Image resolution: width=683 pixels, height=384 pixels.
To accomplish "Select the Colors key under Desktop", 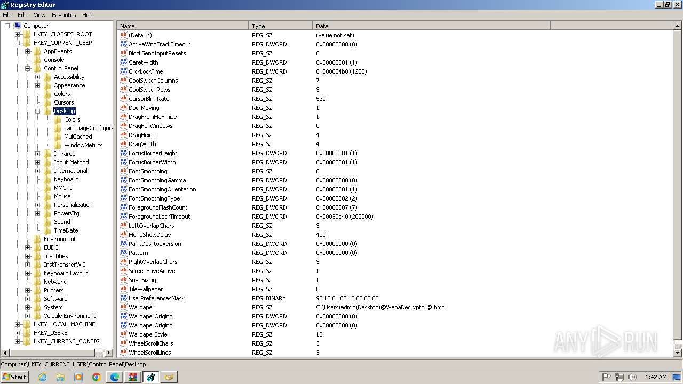I will click(x=72, y=119).
